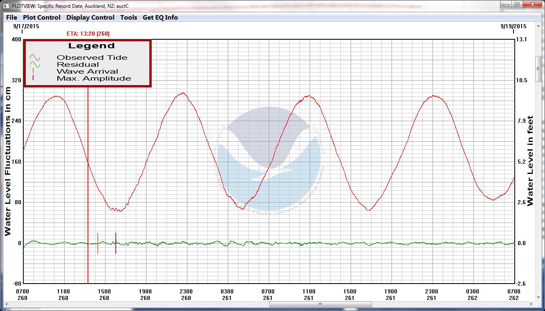
Task: Click the 9/19/2015 end date label
Action: [x=513, y=26]
